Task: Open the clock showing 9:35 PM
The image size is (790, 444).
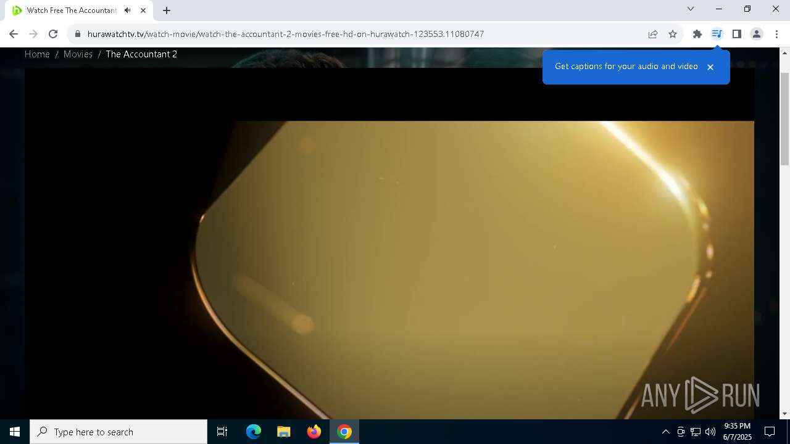Action: pos(738,432)
